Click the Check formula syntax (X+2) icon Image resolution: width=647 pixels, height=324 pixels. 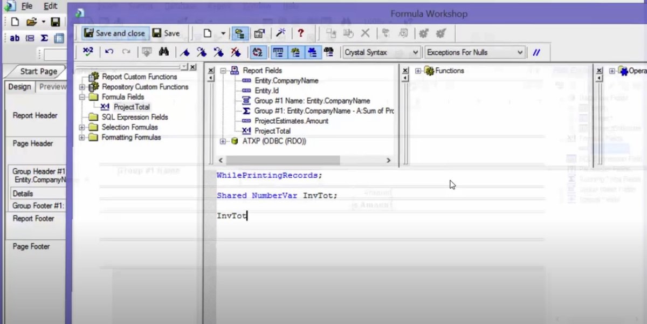coord(88,52)
